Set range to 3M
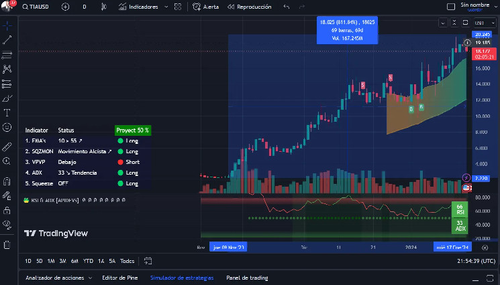 (62, 261)
